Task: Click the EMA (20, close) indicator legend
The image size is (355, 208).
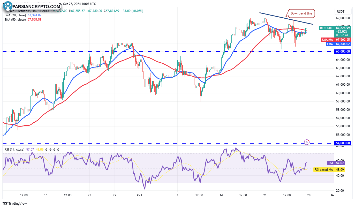Action: (x=15, y=15)
